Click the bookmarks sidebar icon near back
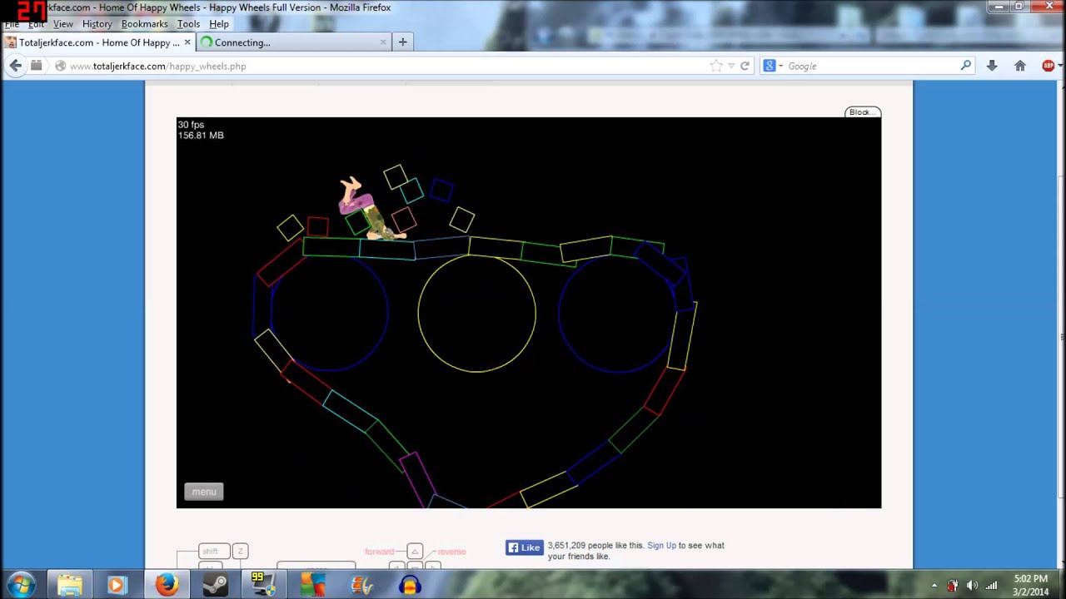 [36, 66]
